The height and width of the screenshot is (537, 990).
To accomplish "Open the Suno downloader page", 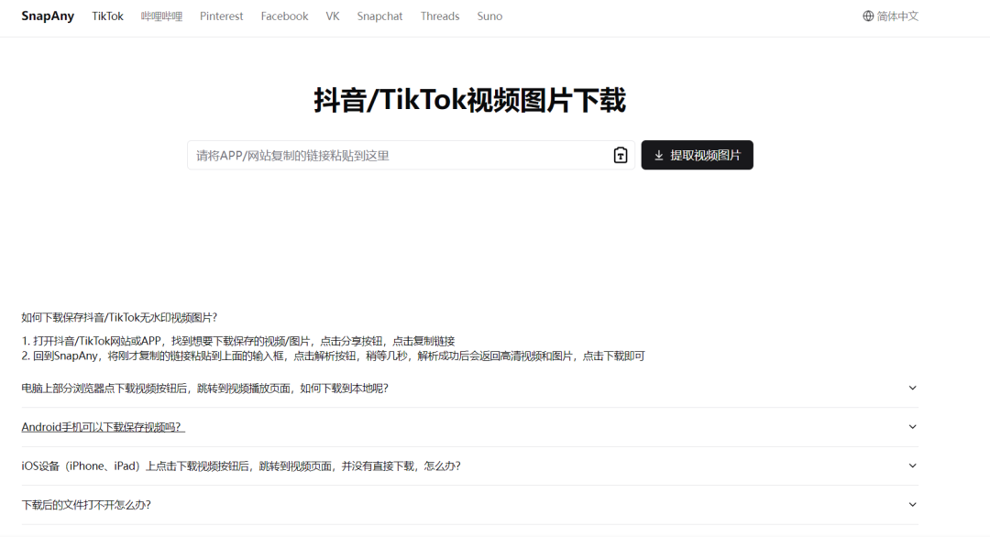I will click(489, 16).
